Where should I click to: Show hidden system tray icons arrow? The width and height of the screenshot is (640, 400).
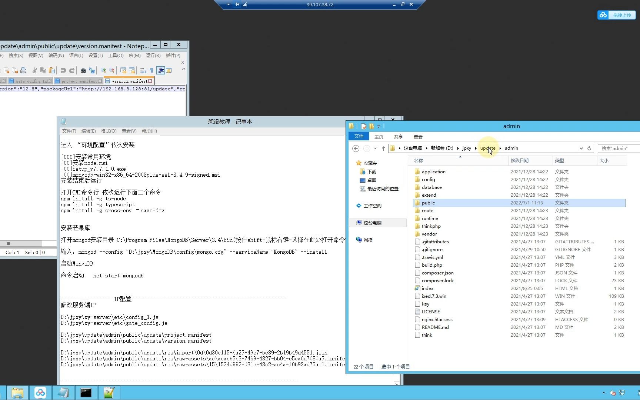click(x=604, y=393)
